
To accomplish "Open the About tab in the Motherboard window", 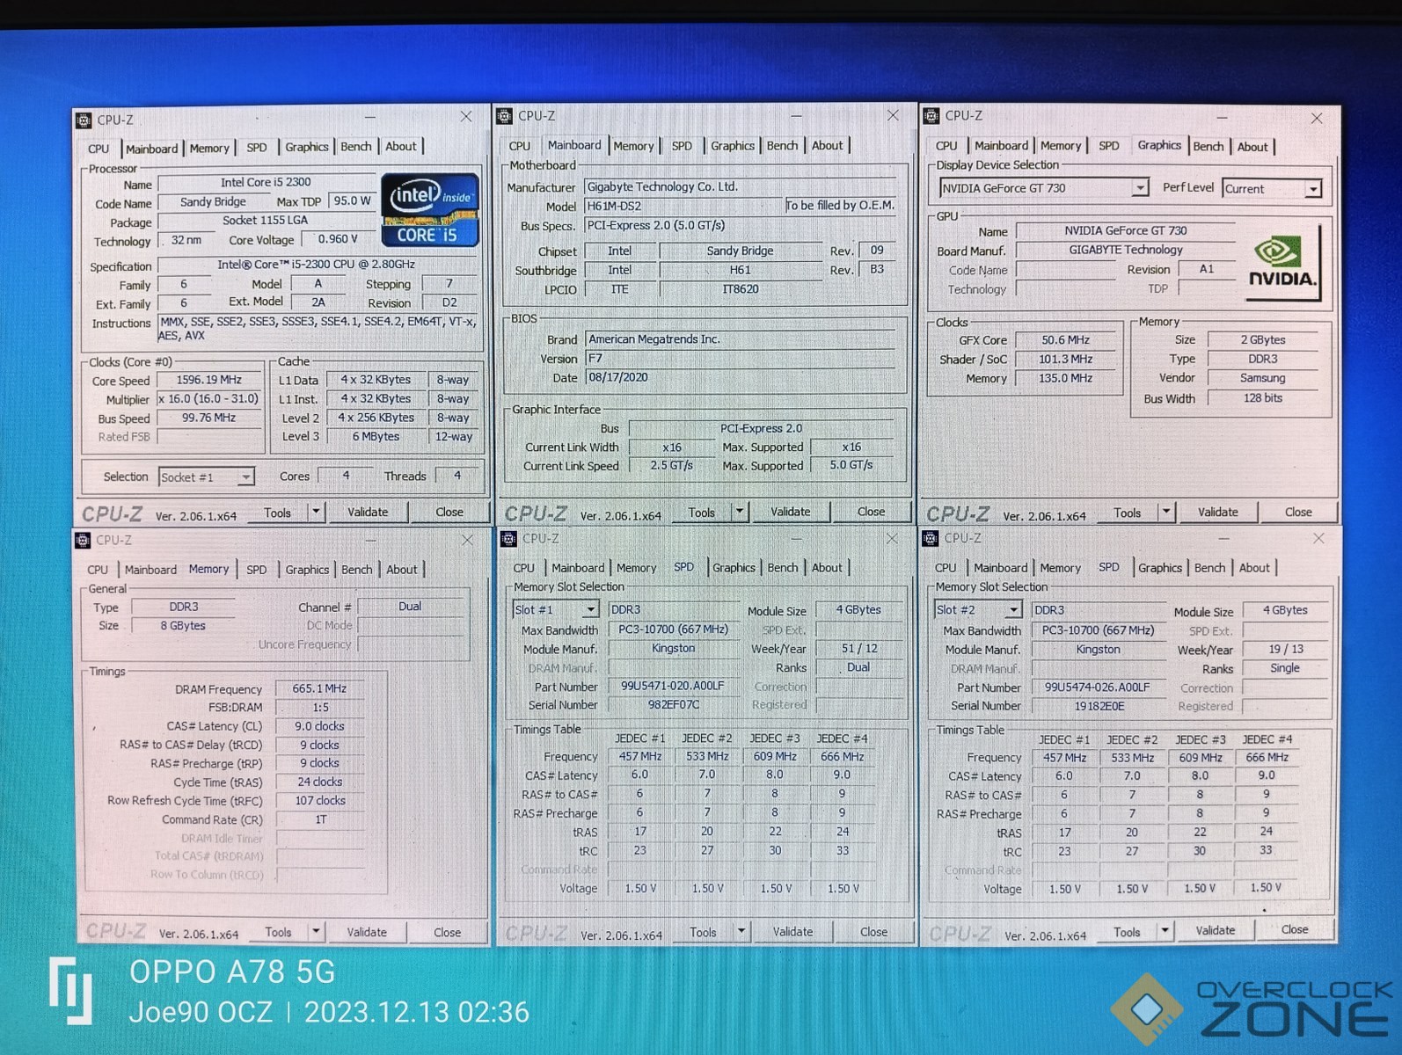I will pyautogui.click(x=827, y=146).
